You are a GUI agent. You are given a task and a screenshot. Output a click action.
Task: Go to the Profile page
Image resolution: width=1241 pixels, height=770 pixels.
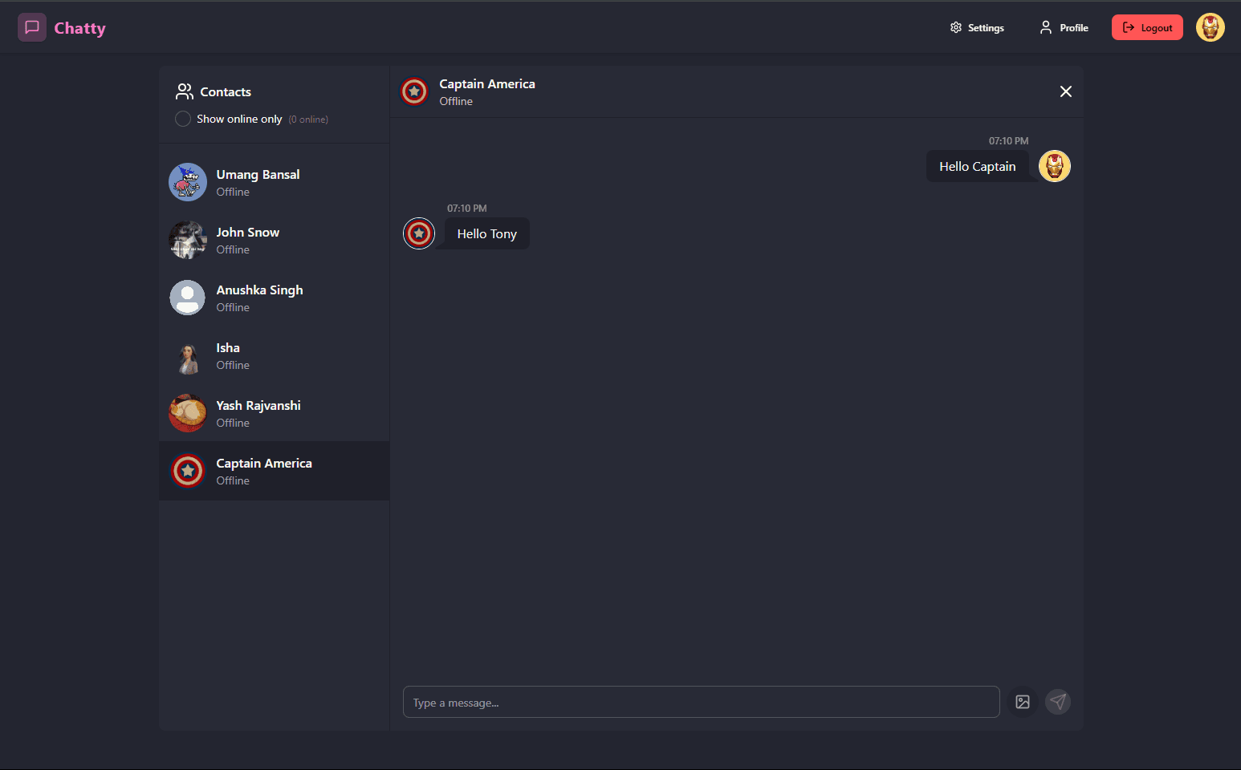[x=1064, y=28]
